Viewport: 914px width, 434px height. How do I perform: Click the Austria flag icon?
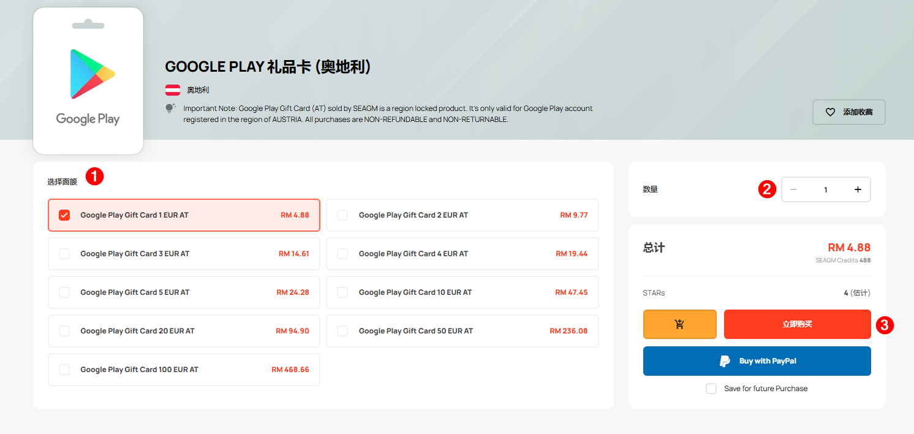173,90
